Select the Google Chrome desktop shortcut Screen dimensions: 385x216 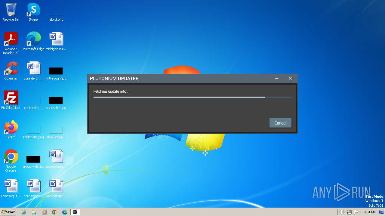click(11, 161)
